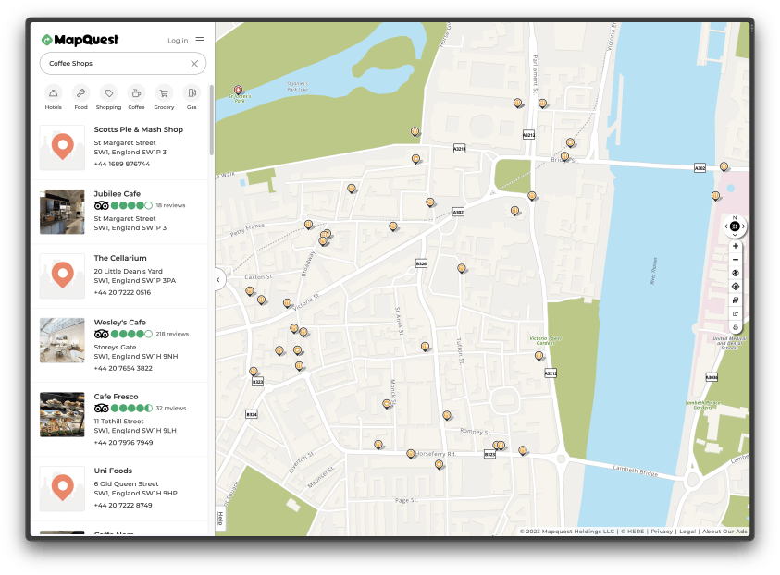The image size is (780, 575).
Task: Click coffee marker beside Victoria St label
Action: click(x=287, y=302)
